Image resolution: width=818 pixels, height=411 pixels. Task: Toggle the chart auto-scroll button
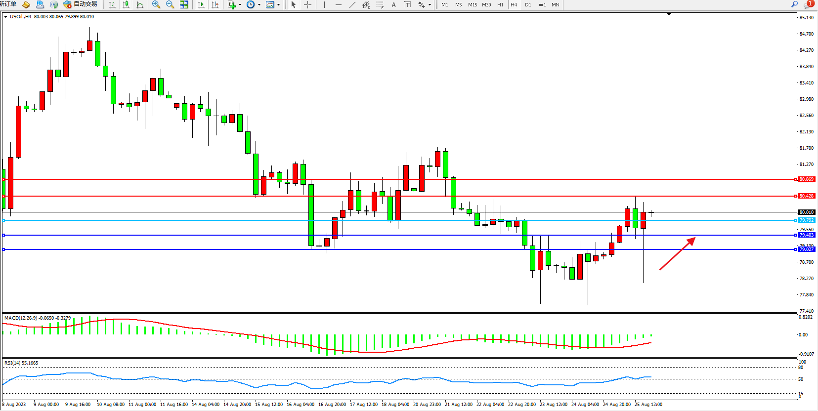201,5
